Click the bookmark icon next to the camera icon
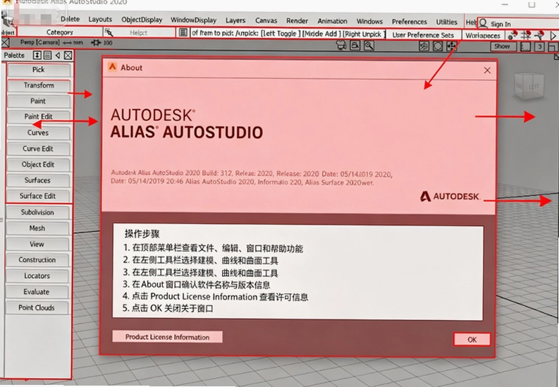The image size is (559, 387). pos(355,46)
